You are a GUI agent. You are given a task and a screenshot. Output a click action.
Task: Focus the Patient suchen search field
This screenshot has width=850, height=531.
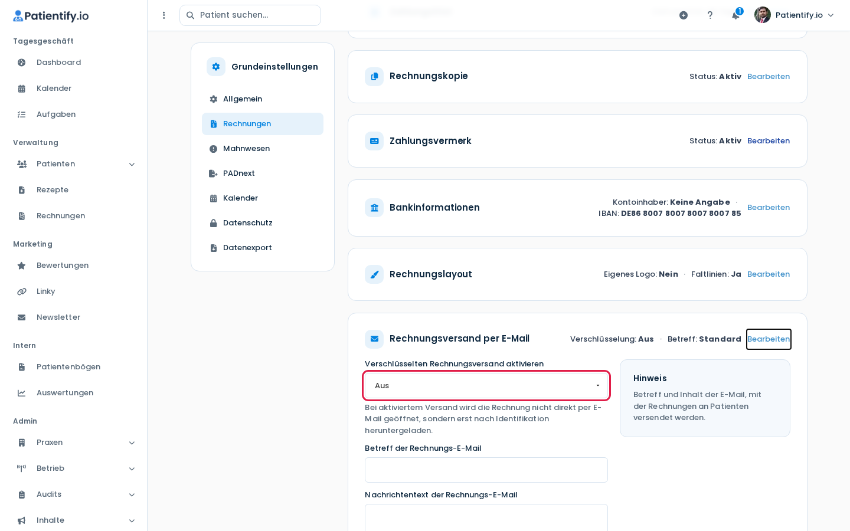[x=250, y=15]
